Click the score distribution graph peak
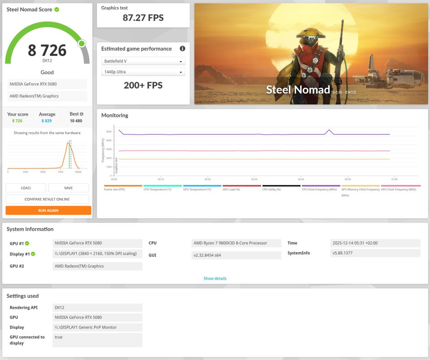 tap(68, 143)
